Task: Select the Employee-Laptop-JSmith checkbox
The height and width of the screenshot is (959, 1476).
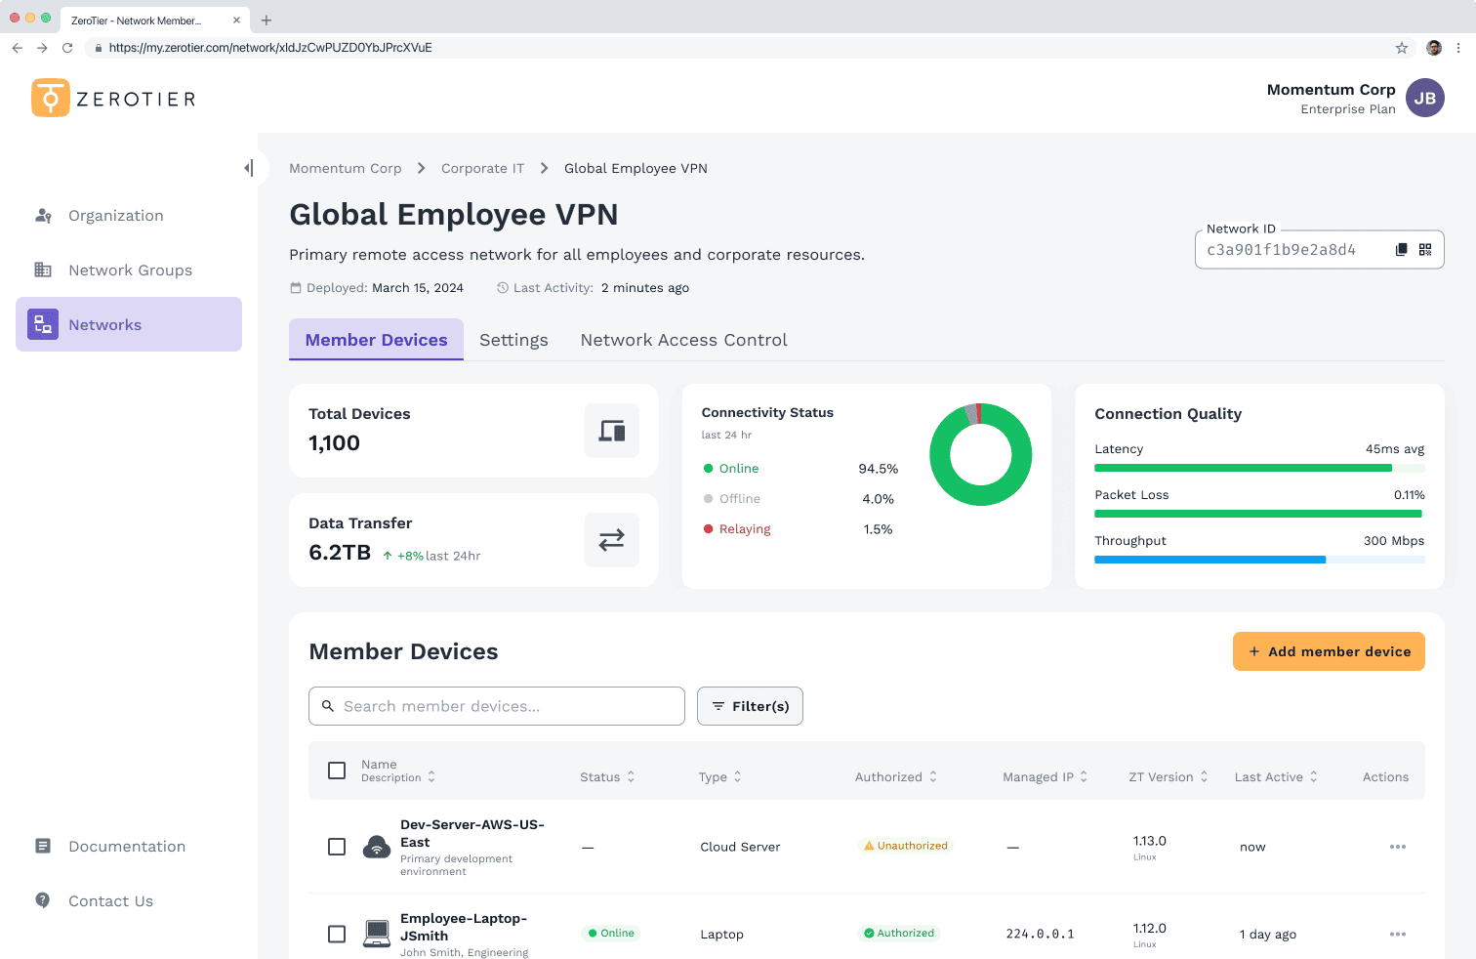Action: 337,935
